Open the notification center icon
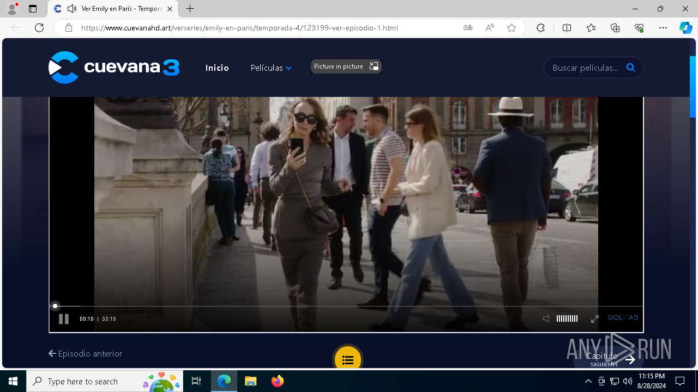Screen dimensions: 698x392 pyautogui.click(x=680, y=381)
